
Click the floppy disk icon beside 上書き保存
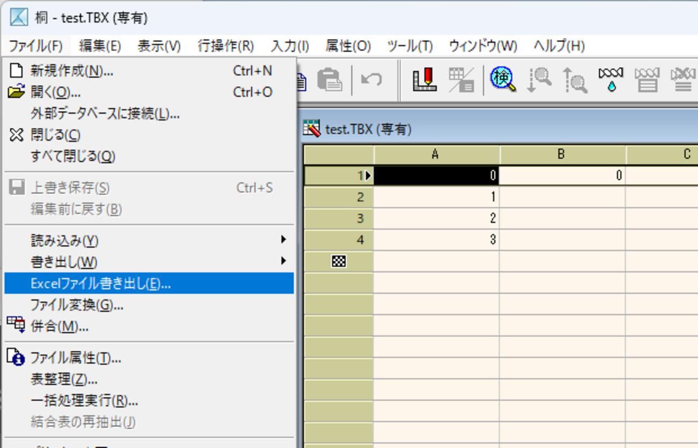point(17,187)
